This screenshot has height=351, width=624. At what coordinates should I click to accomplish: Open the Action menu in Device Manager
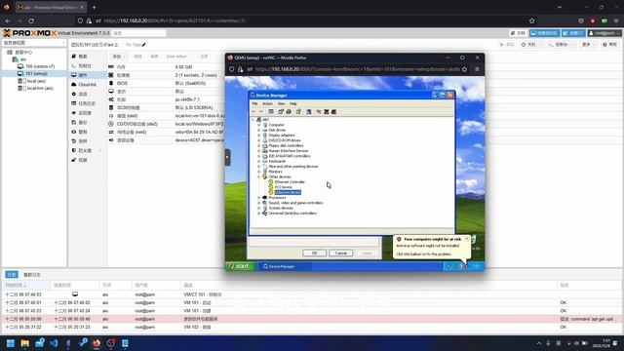pyautogui.click(x=267, y=104)
